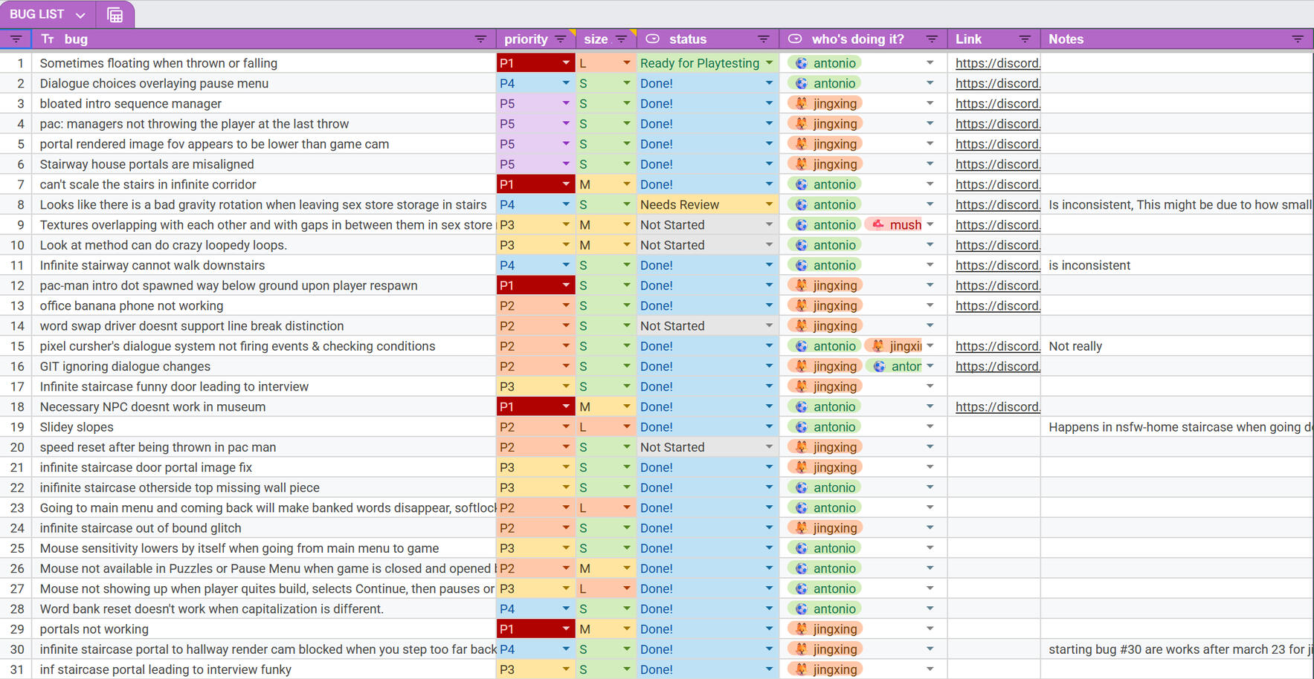Open the filter icon on the status column
The image size is (1314, 679).
pyautogui.click(x=763, y=39)
